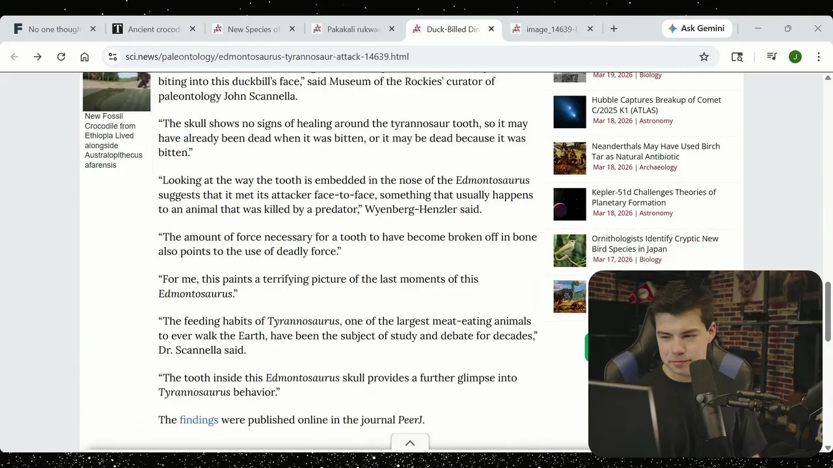Restore down the browser window
Screen dimensions: 833x468
point(787,29)
